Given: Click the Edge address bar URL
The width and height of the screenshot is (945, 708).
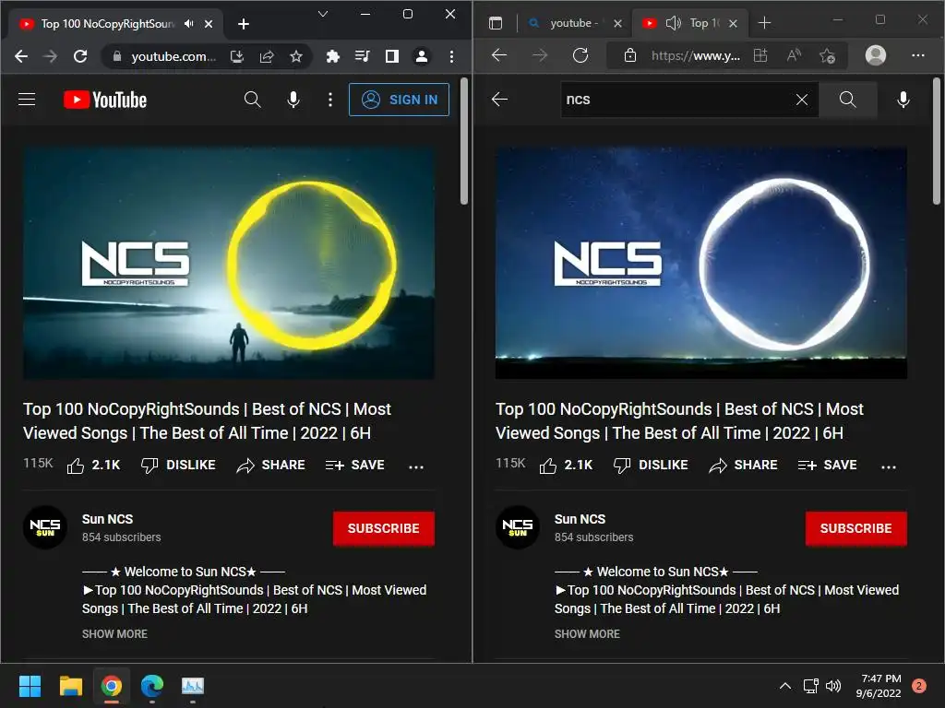Looking at the screenshot, I should [696, 56].
